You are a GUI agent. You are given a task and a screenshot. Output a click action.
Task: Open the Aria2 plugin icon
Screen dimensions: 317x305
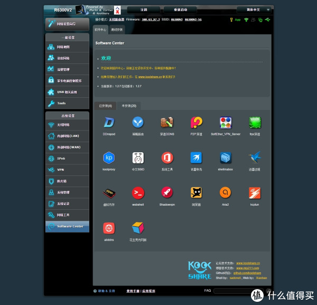click(x=226, y=193)
